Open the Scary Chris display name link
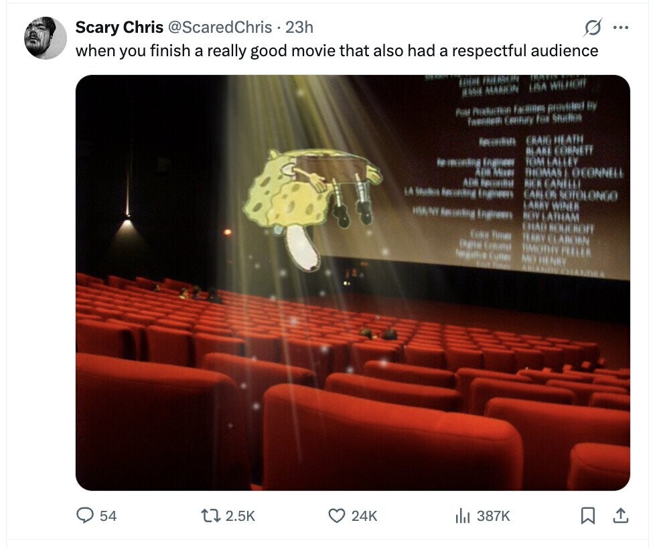The image size is (659, 549). tap(119, 27)
